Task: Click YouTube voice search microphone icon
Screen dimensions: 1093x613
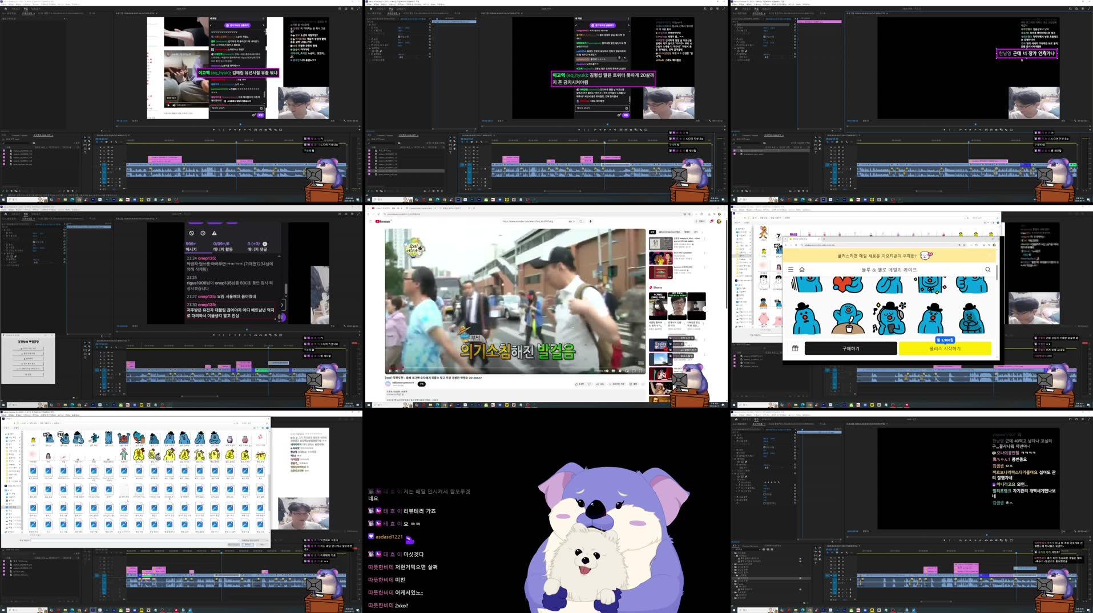Action: pyautogui.click(x=591, y=221)
